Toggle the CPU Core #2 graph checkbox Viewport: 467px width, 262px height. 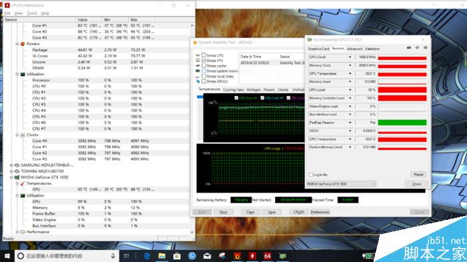(x=262, y=98)
